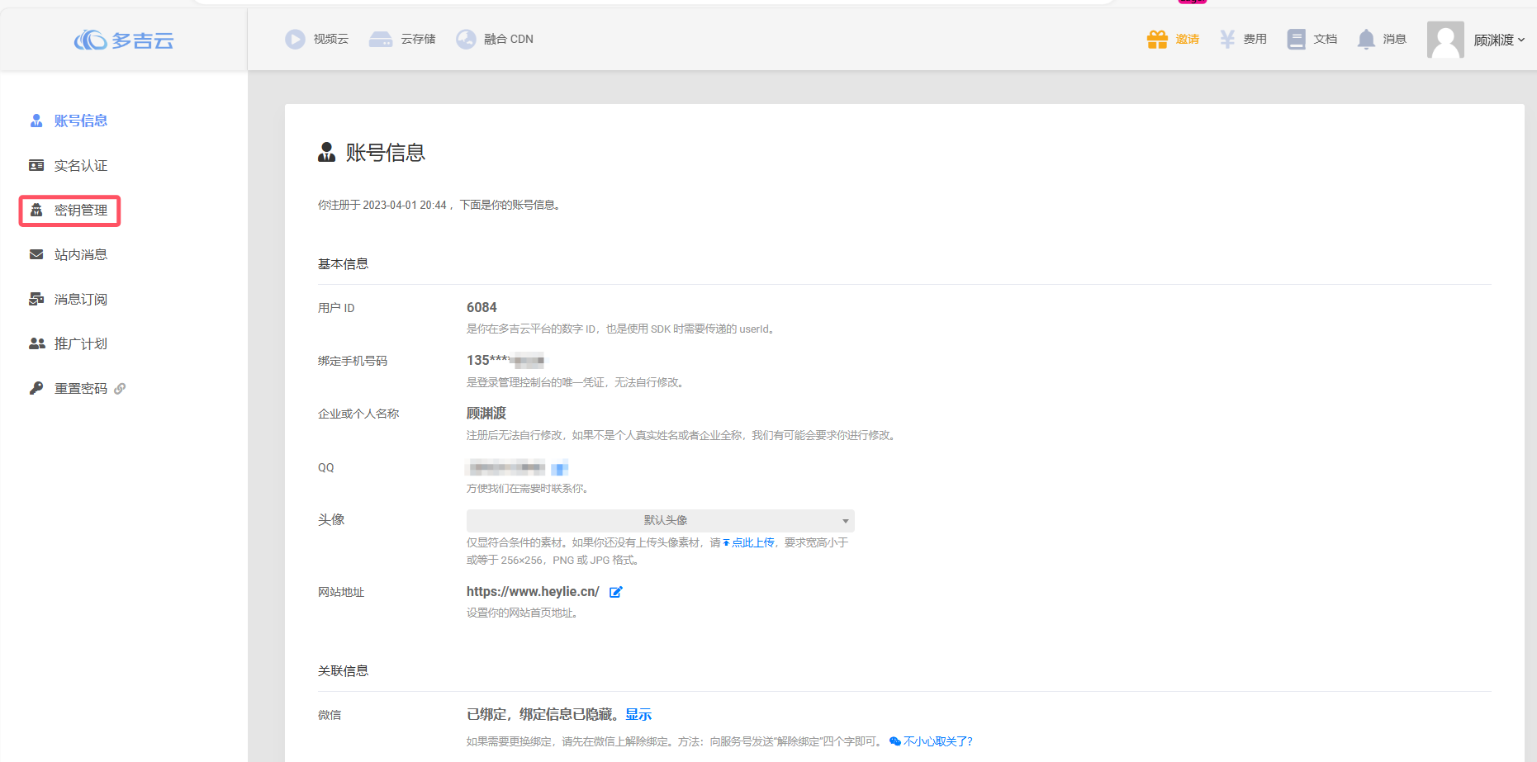
Task: Click the 消息 notification bell
Action: [x=1367, y=39]
